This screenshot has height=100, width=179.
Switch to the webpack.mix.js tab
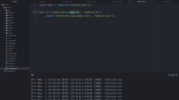coord(142,2)
